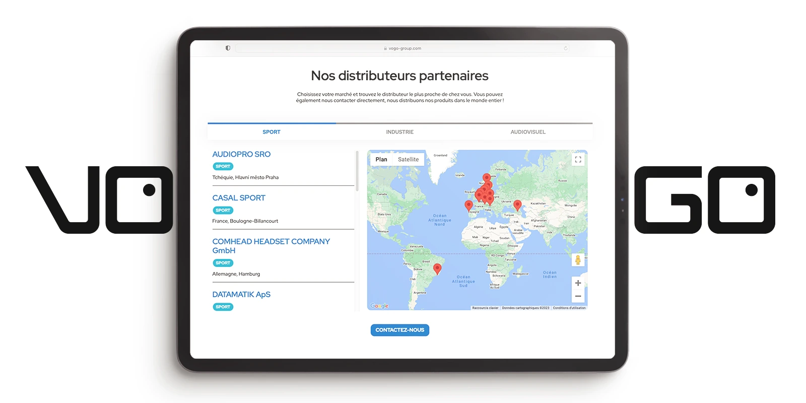The height and width of the screenshot is (403, 806).
Task: Click the map marker near the Caspian Sea
Action: point(517,205)
